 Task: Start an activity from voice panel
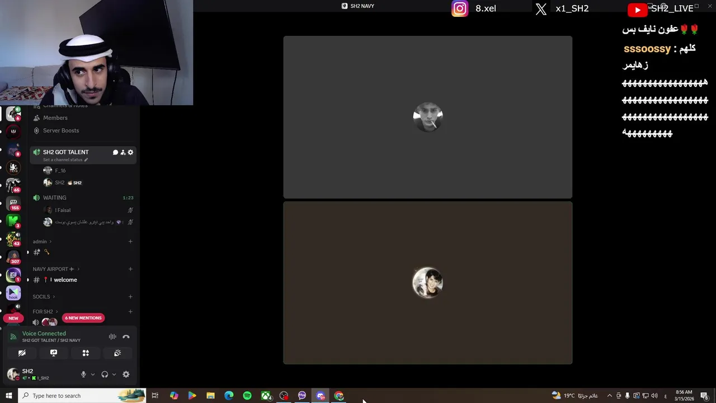tap(86, 353)
